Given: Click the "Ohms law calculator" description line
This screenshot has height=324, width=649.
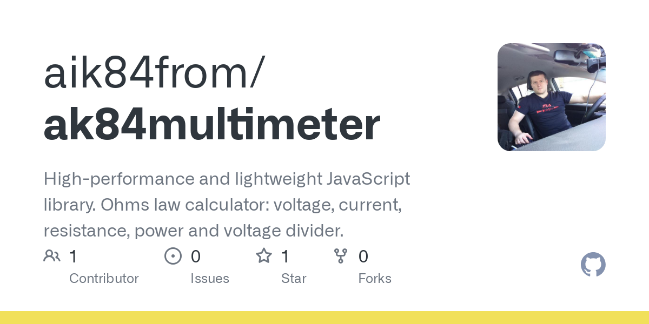Looking at the screenshot, I should pyautogui.click(x=222, y=205).
